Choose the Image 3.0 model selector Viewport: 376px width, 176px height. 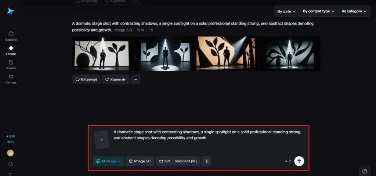140,161
